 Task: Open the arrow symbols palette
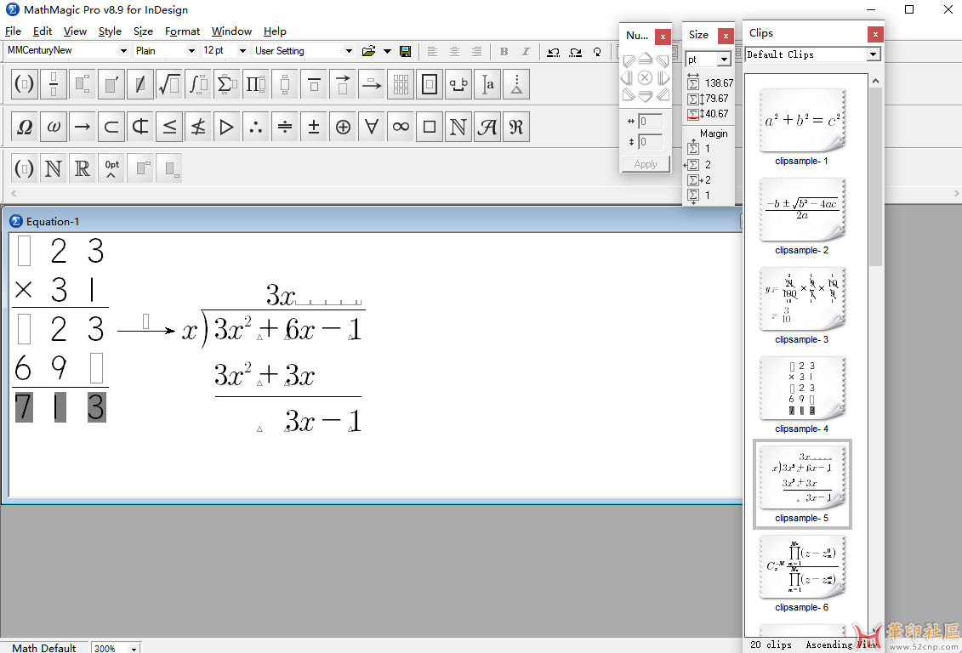point(83,127)
